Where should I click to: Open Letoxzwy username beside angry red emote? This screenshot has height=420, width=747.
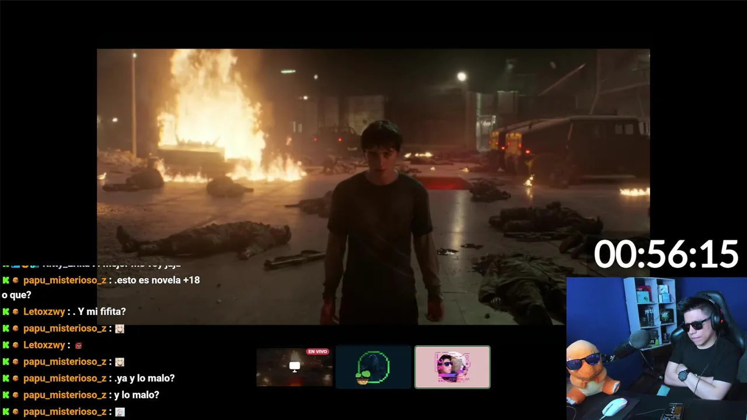(44, 345)
